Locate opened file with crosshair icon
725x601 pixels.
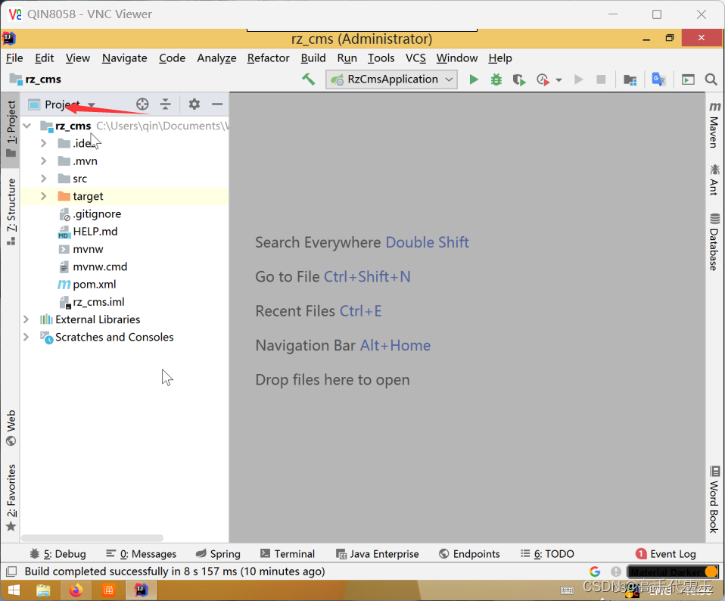142,104
